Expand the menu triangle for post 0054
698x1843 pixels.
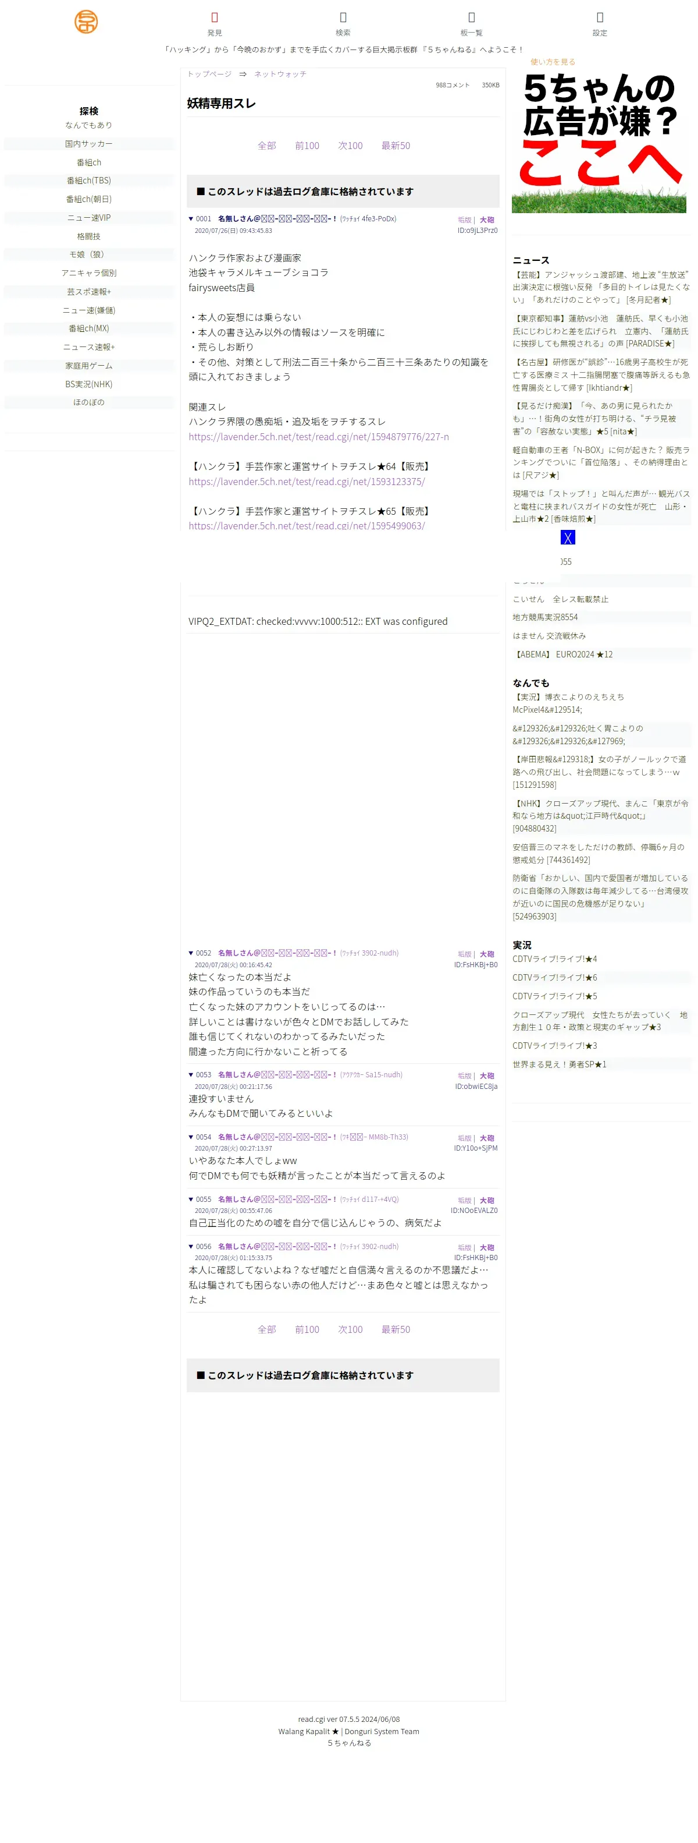[191, 1137]
